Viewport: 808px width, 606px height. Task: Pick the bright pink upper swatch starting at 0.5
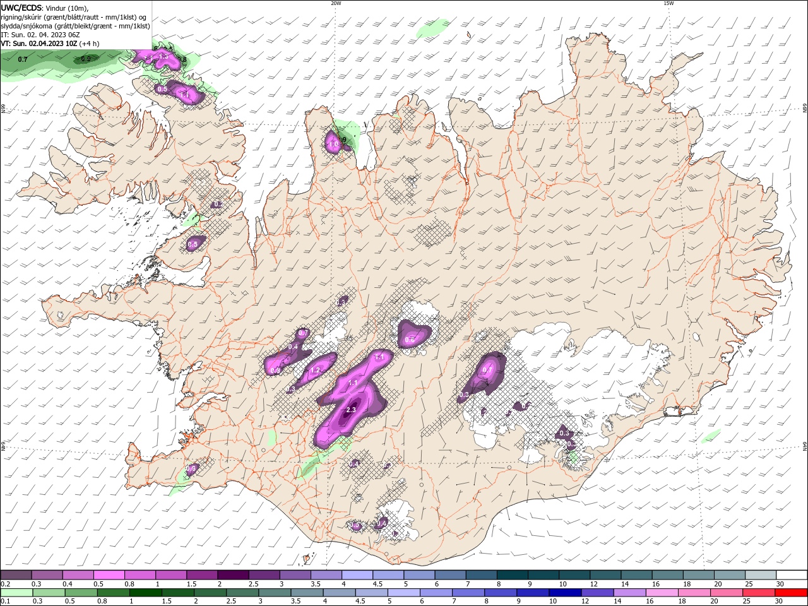click(109, 575)
